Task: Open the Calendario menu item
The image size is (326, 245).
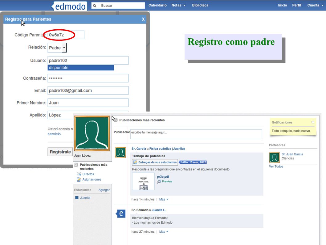Action: [x=157, y=5]
